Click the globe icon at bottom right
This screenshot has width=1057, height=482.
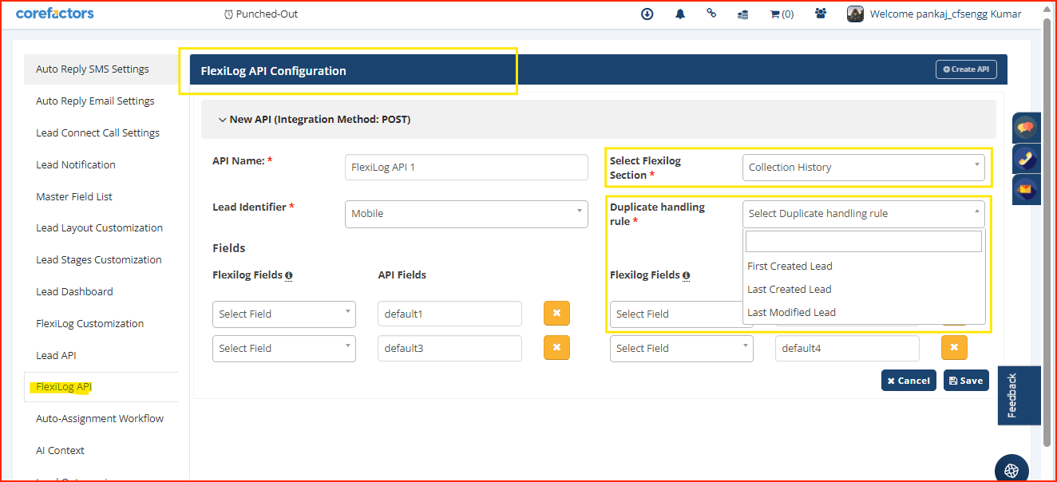coord(1011,469)
